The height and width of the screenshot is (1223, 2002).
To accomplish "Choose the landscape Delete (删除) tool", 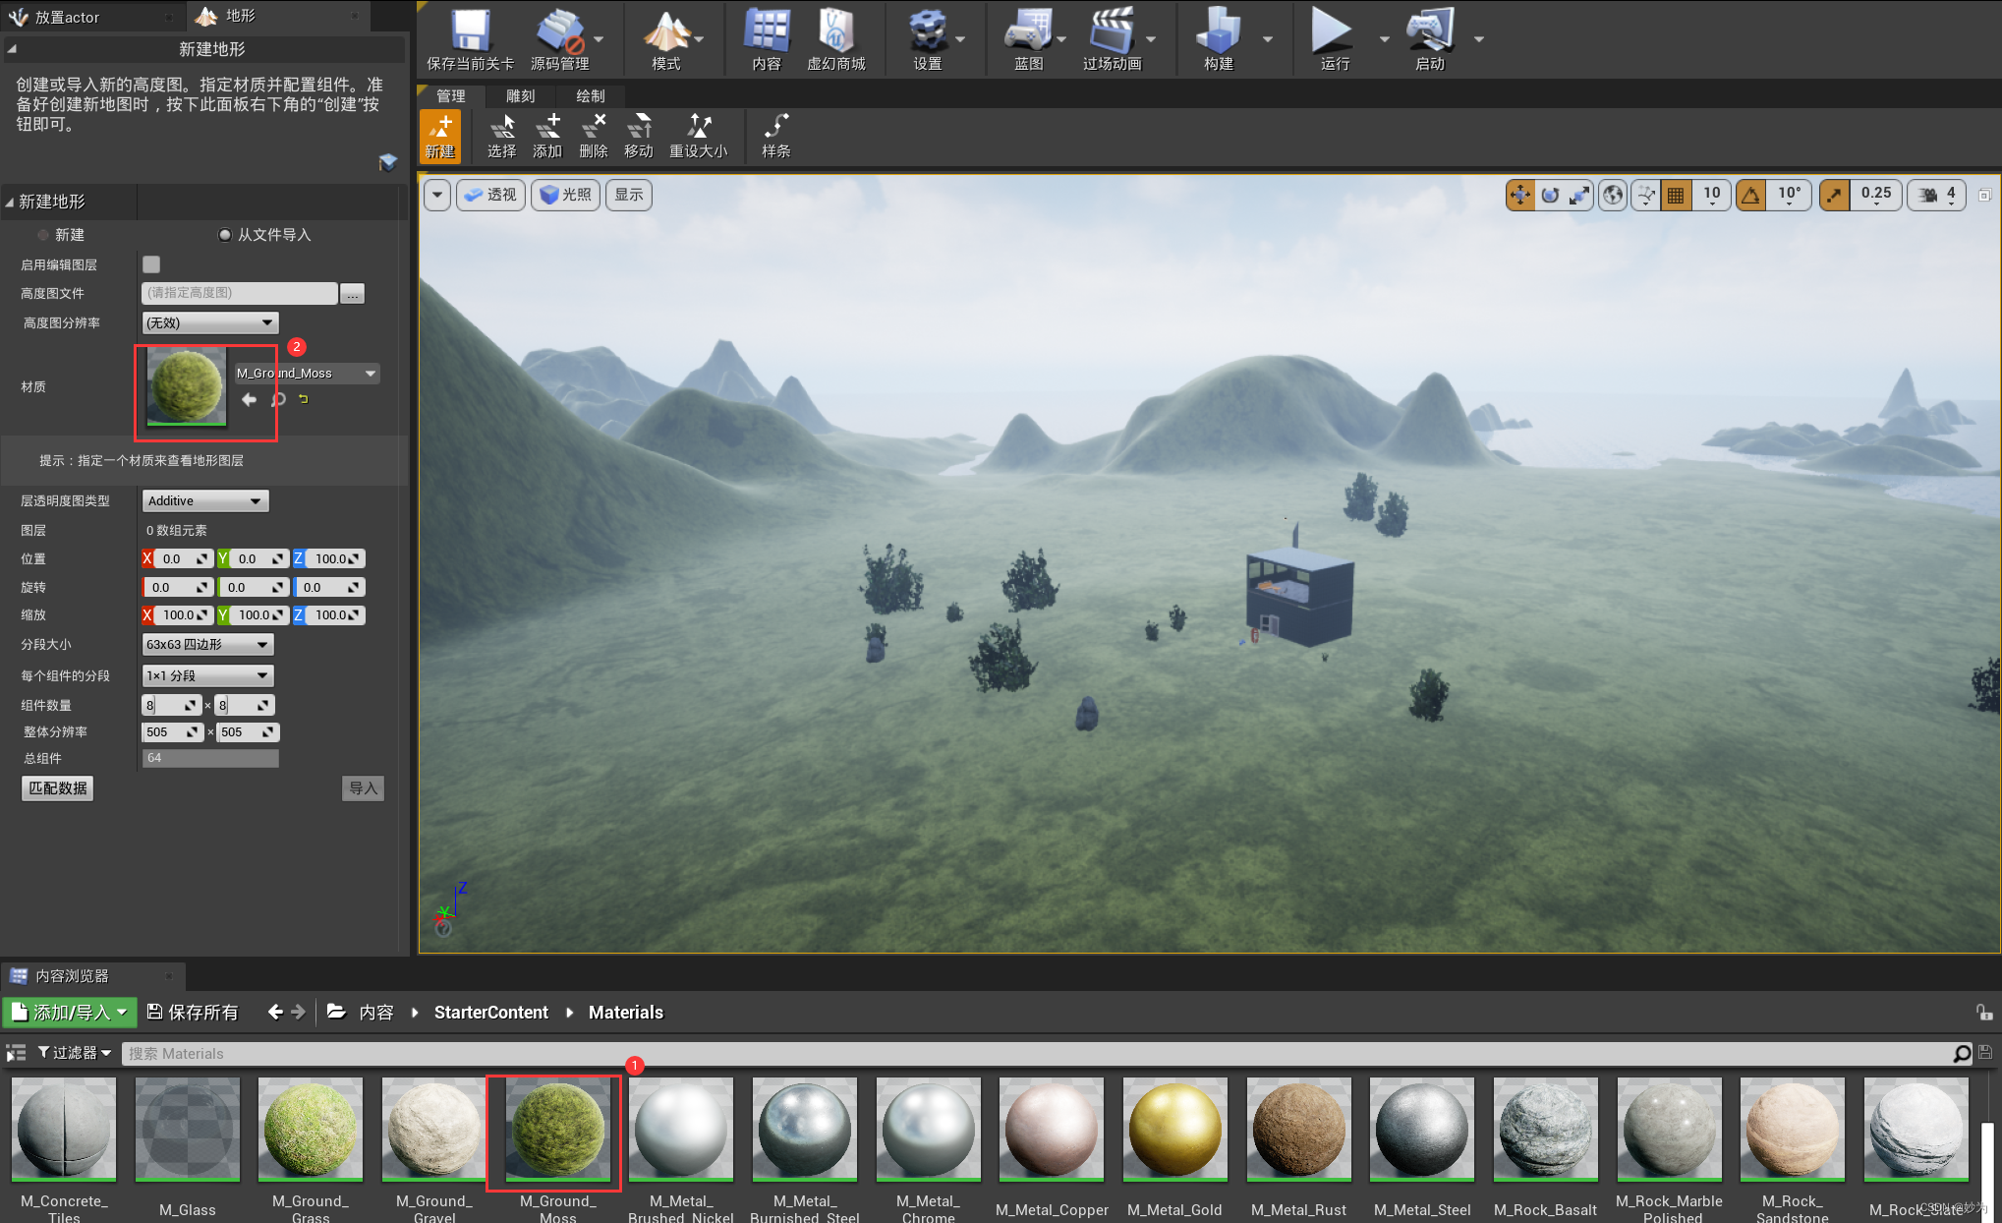I will [594, 136].
